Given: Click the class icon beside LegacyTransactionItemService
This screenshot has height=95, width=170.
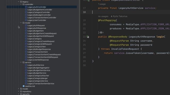Looking at the screenshot, I should click(x=26, y=83).
